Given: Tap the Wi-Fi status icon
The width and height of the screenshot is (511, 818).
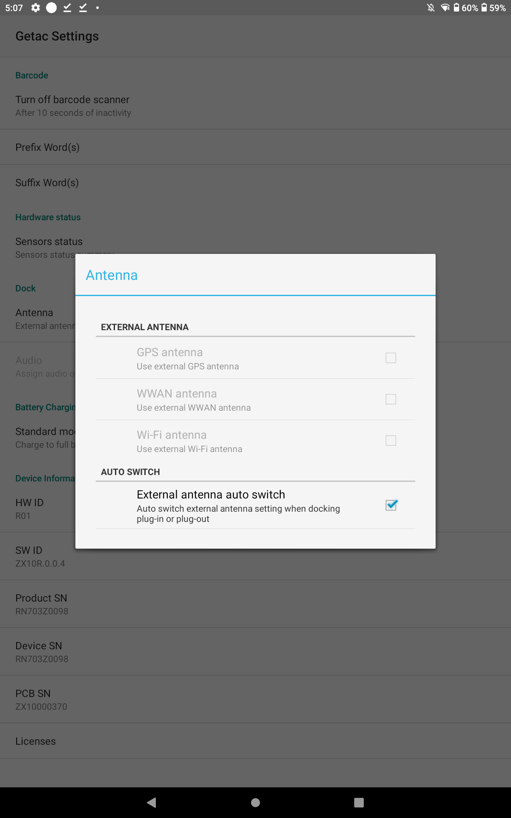Looking at the screenshot, I should pos(445,8).
